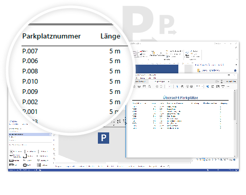Pick the corner bracket shape in stencil
The image size is (246, 195).
25,156
